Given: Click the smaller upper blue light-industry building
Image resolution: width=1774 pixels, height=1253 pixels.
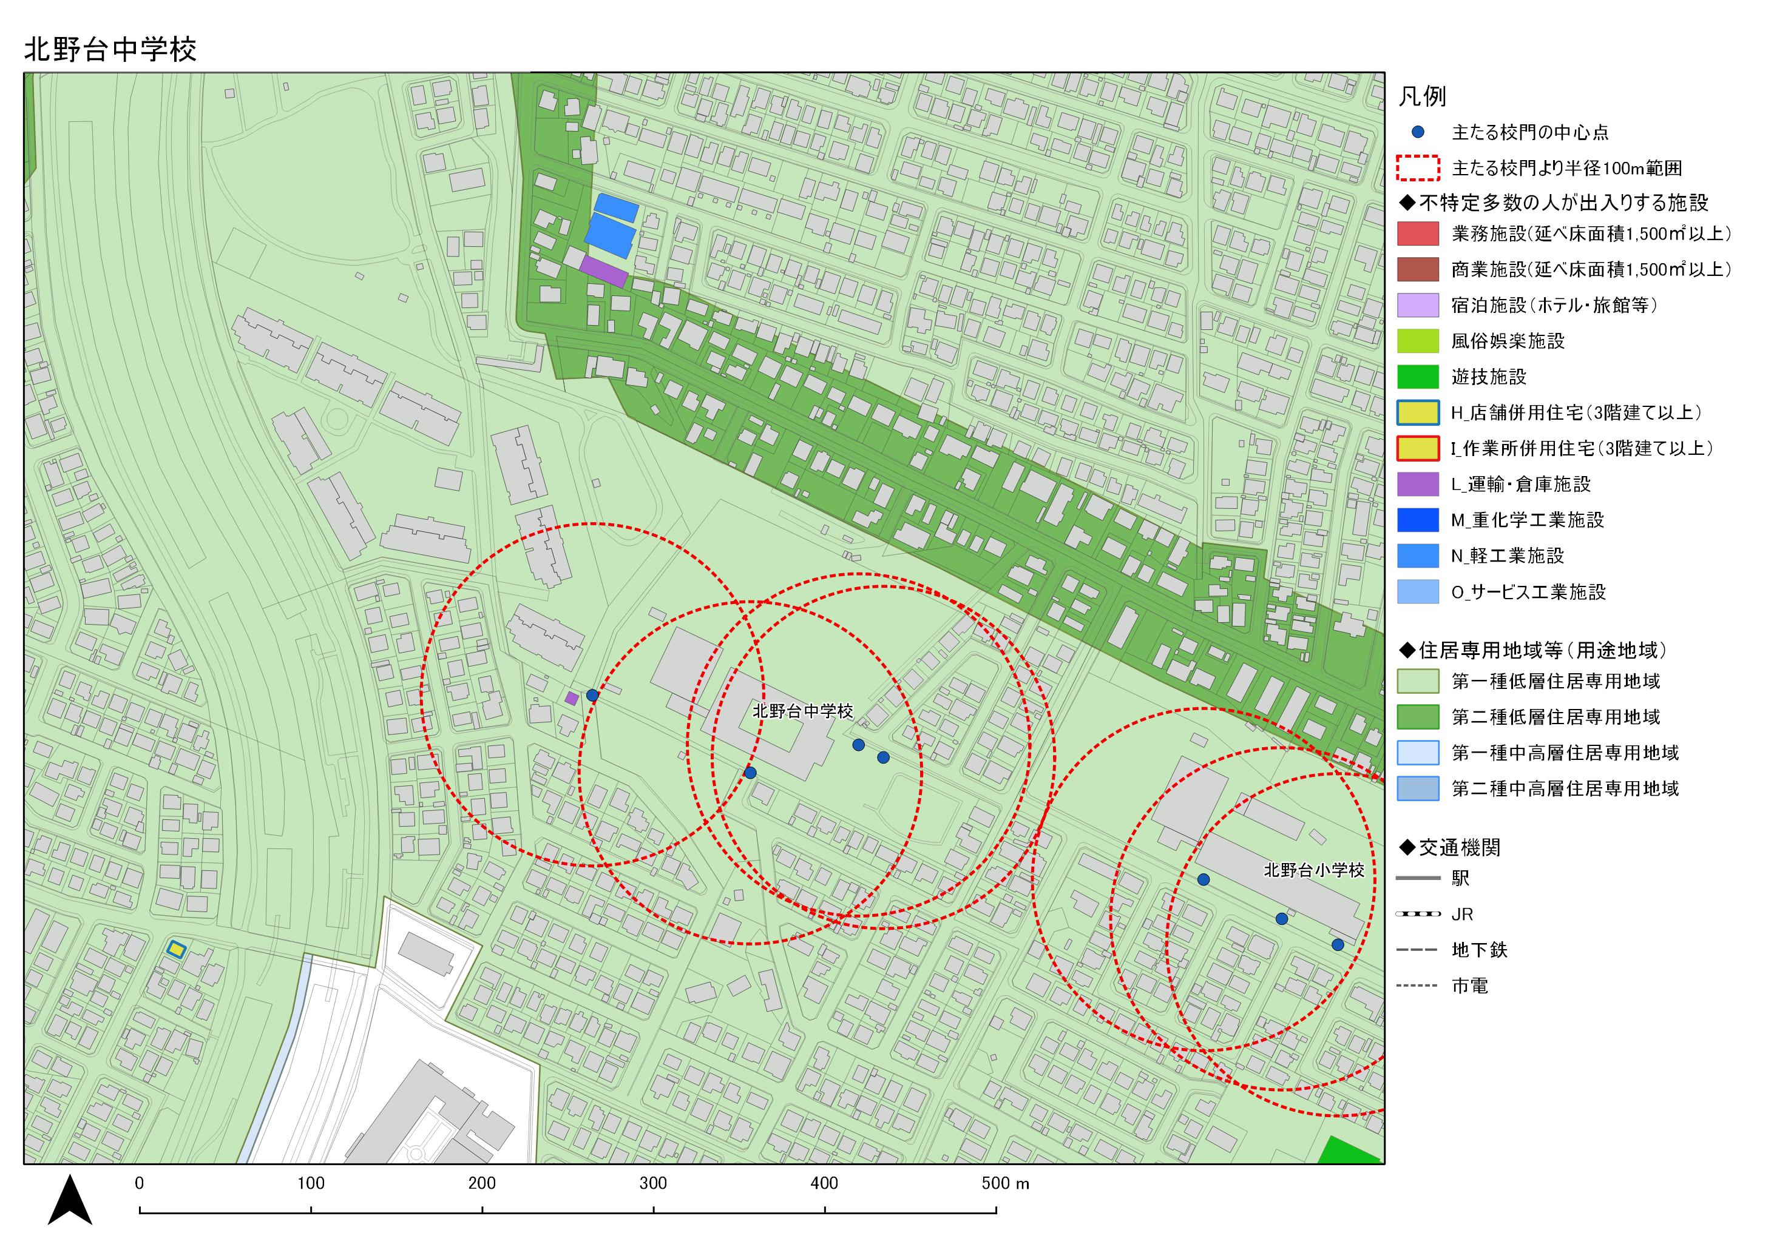Looking at the screenshot, I should tap(616, 207).
